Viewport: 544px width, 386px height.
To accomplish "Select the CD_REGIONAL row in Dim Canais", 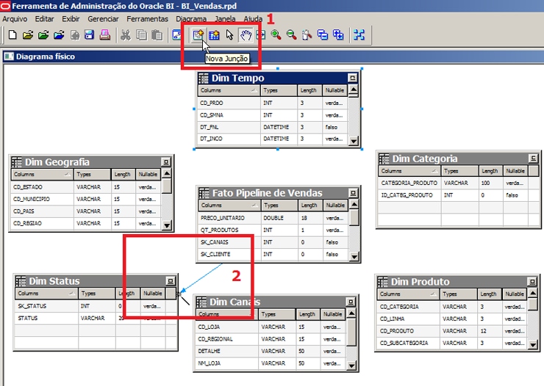I will [271, 339].
